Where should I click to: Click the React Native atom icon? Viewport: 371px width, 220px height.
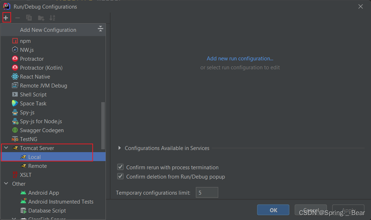(x=15, y=76)
